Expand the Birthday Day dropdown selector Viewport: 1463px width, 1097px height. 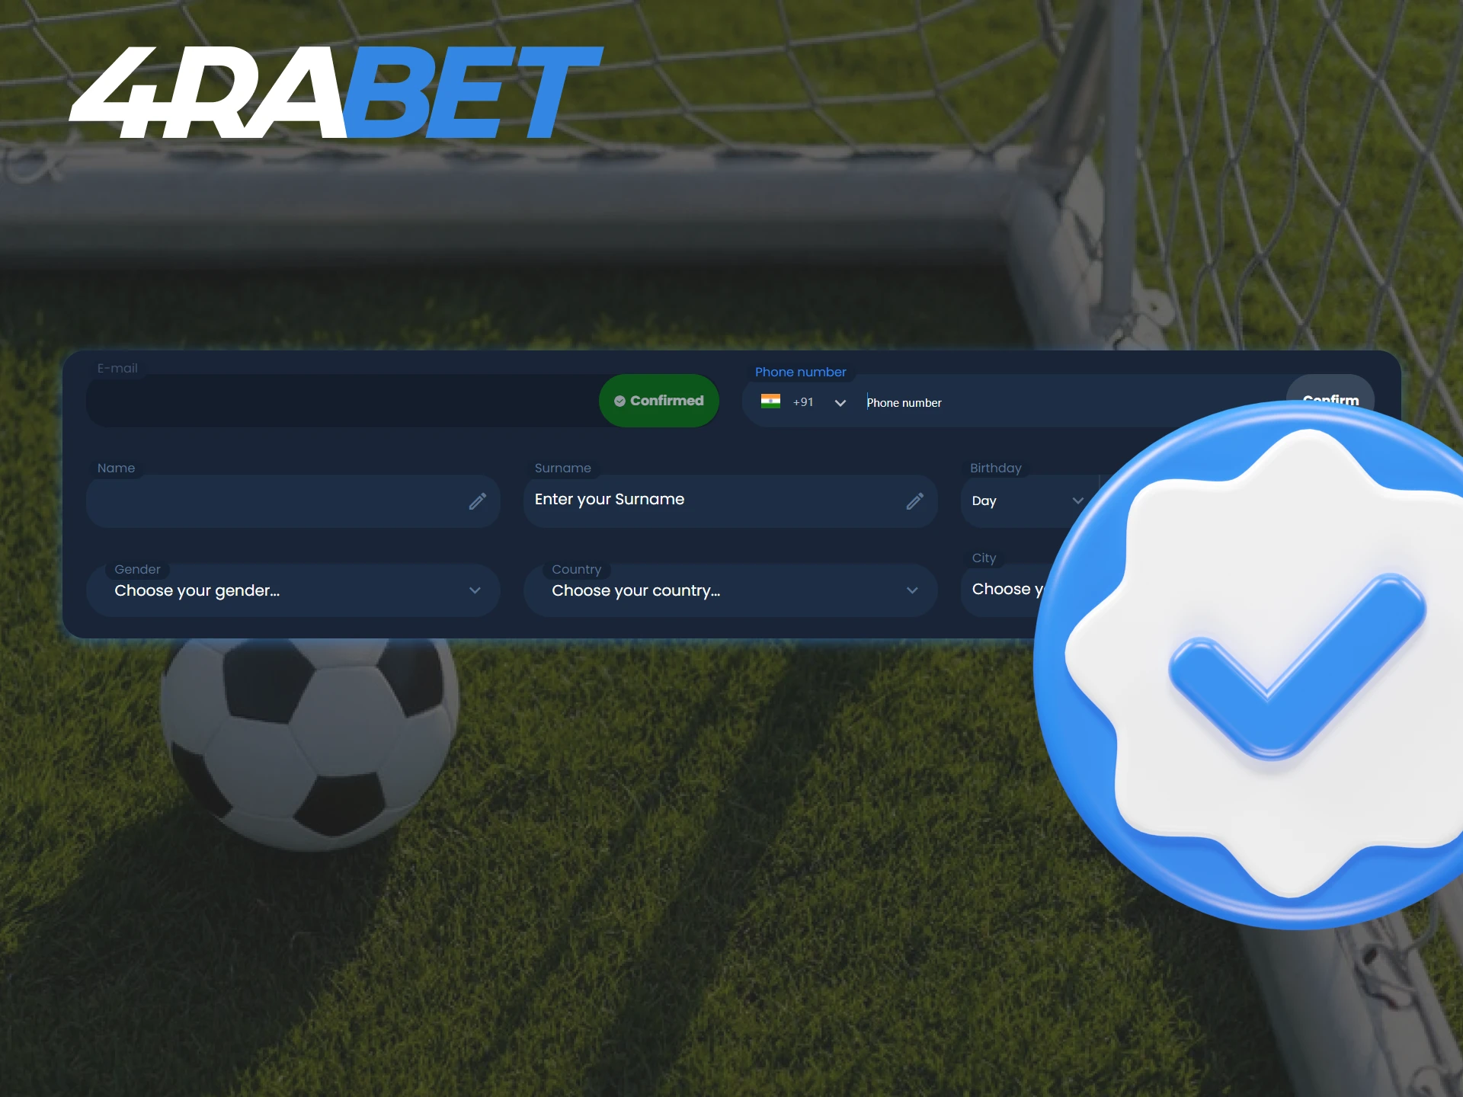(1024, 501)
